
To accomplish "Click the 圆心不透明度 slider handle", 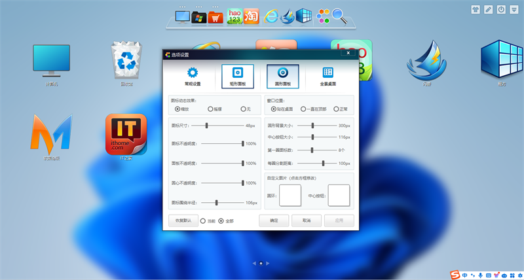I will point(243,183).
